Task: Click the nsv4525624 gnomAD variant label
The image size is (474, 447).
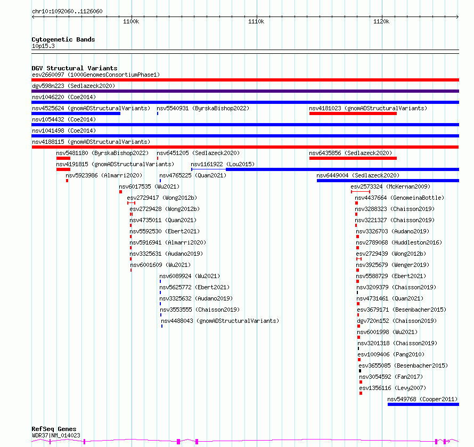Action: coord(91,108)
